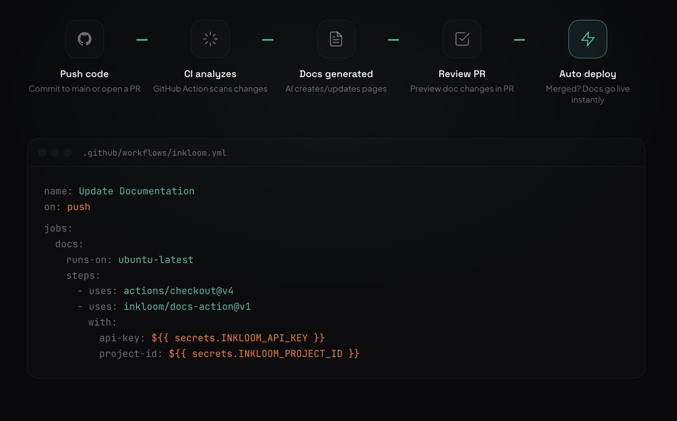Select the "CI analyzes" step title
The width and height of the screenshot is (677, 421).
210,74
